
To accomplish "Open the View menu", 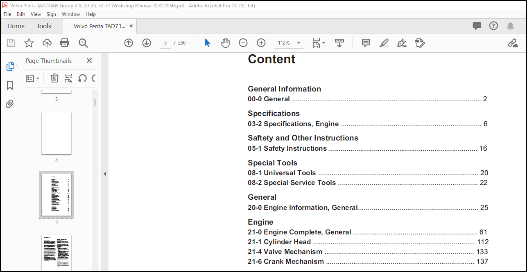I will [36, 14].
